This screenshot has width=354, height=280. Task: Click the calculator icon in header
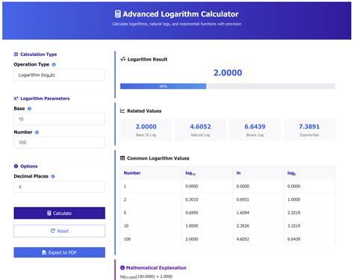(x=118, y=14)
